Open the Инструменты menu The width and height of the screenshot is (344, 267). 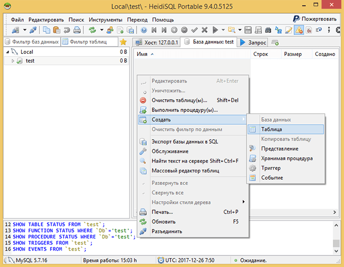tap(105, 20)
